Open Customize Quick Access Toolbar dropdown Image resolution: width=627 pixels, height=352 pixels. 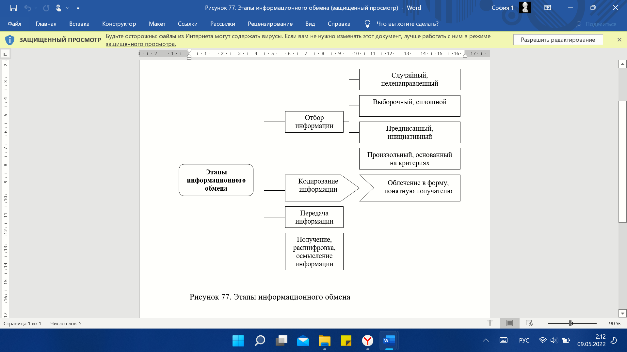click(78, 8)
